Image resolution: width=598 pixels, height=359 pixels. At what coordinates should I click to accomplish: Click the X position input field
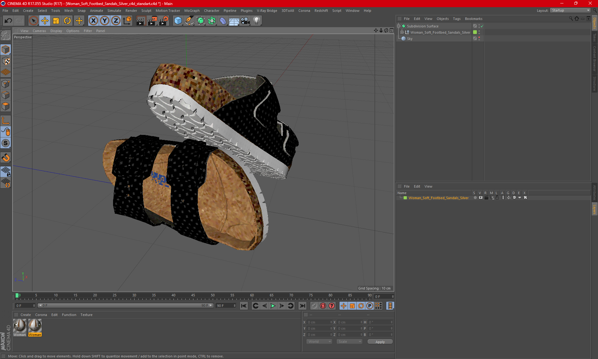pos(320,322)
